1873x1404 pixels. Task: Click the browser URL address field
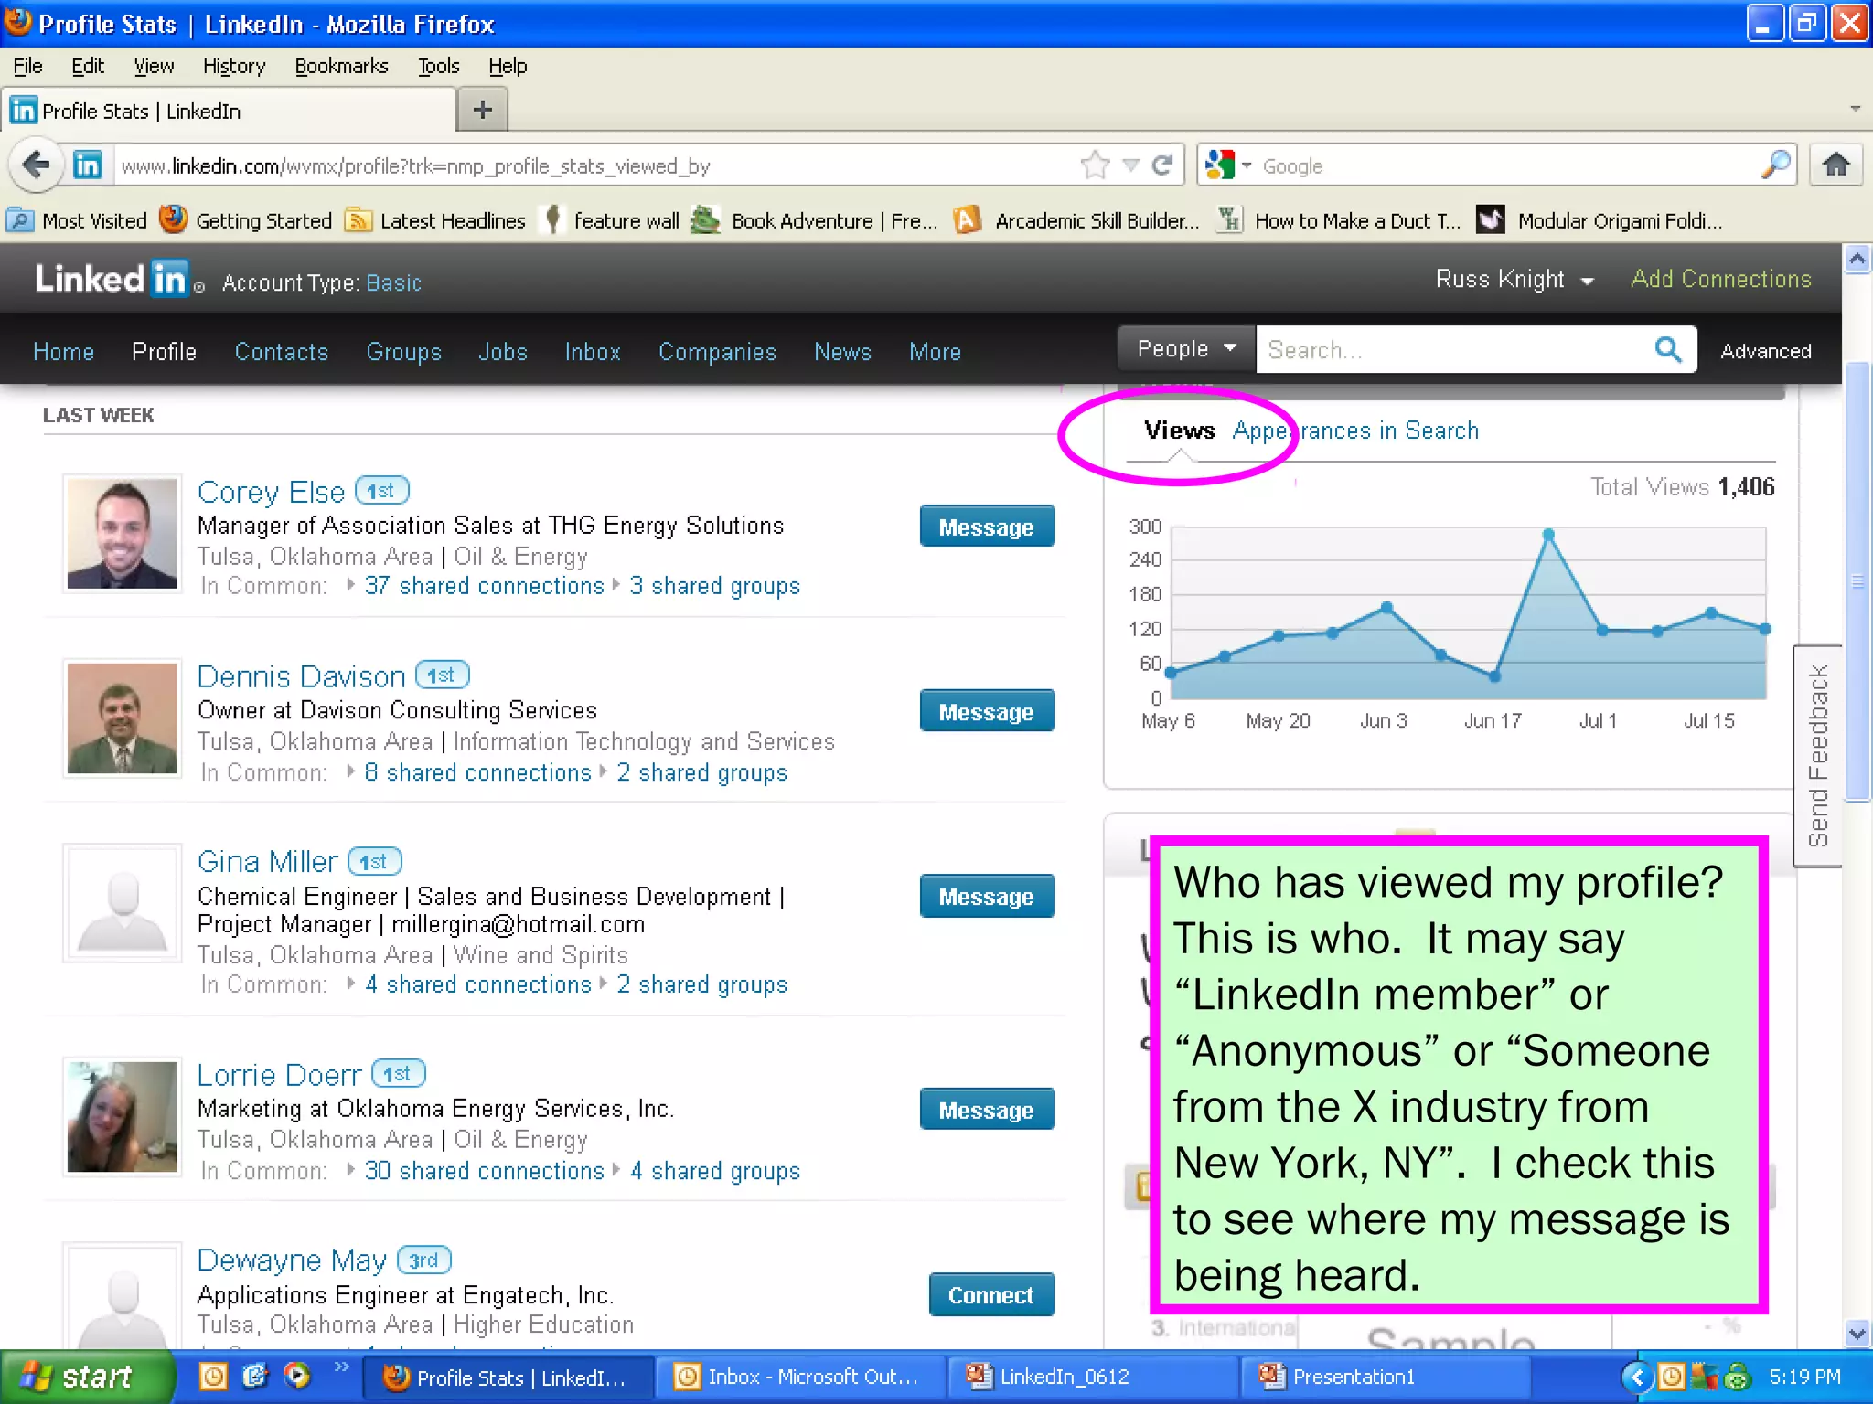tap(594, 165)
